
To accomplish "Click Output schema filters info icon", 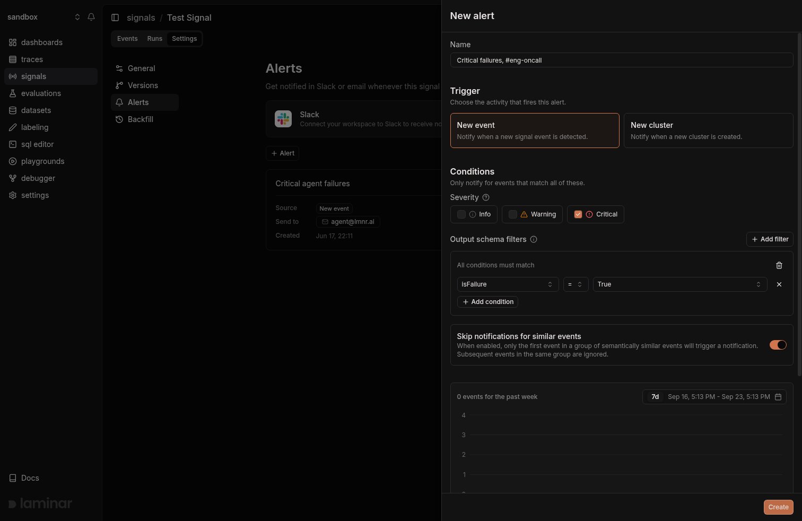I will pyautogui.click(x=534, y=239).
